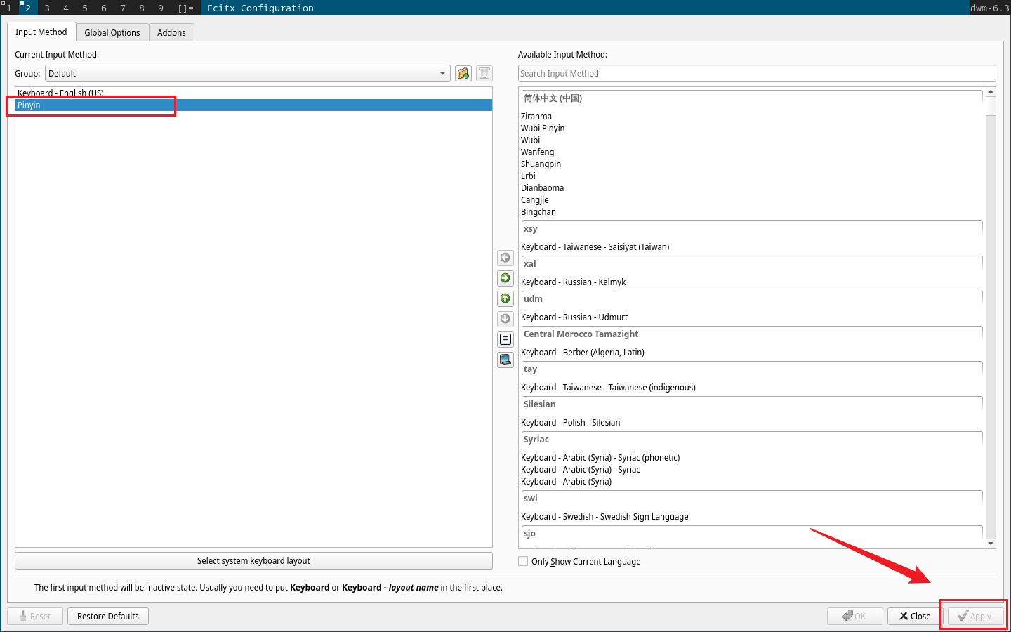Click the Close button
The height and width of the screenshot is (632, 1011).
(x=915, y=616)
